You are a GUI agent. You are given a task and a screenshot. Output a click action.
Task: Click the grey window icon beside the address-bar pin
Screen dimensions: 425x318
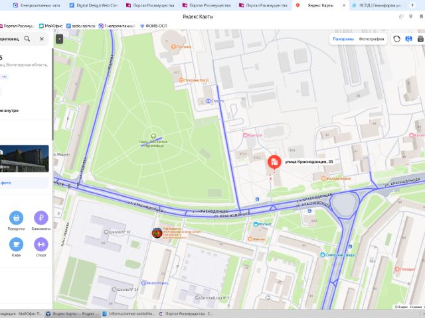click(401, 17)
